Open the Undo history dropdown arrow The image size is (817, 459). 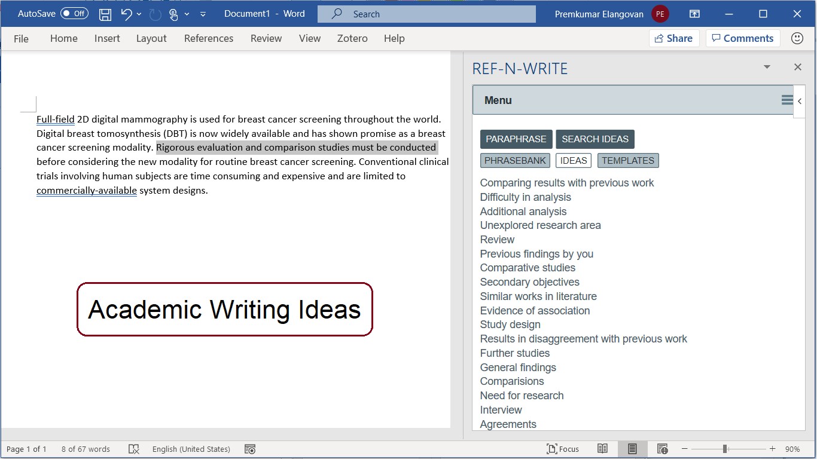pos(139,14)
